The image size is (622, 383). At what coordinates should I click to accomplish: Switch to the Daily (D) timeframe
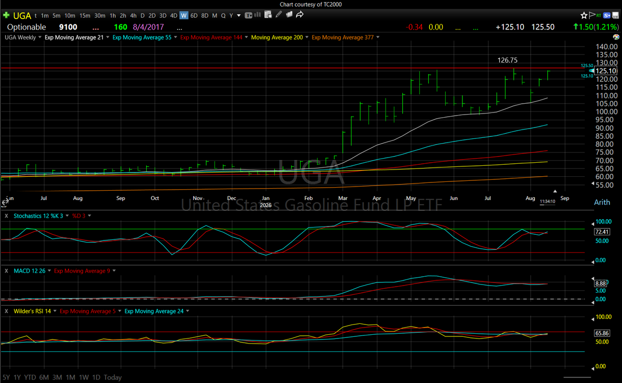coord(143,16)
